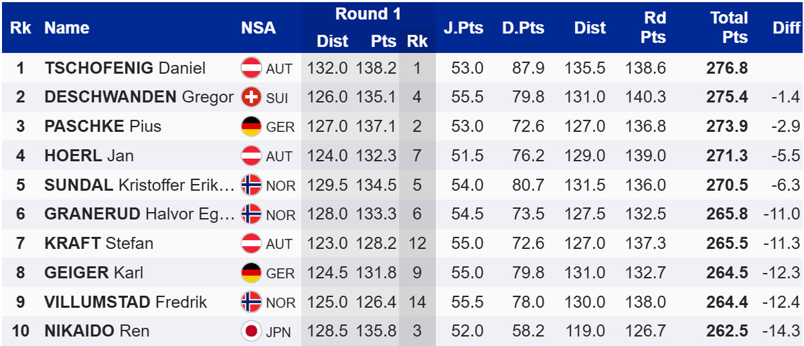Open KRAFT Stefan athlete profile
The height and width of the screenshot is (346, 804).
click(98, 244)
